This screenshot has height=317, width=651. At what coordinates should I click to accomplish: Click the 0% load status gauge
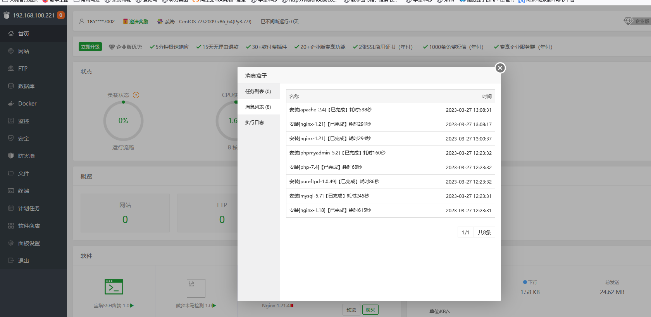(123, 121)
